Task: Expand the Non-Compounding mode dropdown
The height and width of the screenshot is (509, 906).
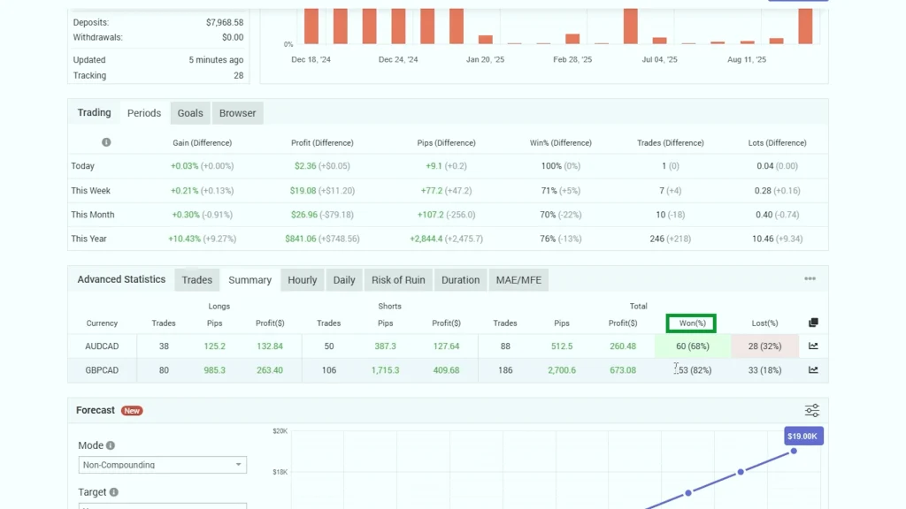Action: pos(162,465)
